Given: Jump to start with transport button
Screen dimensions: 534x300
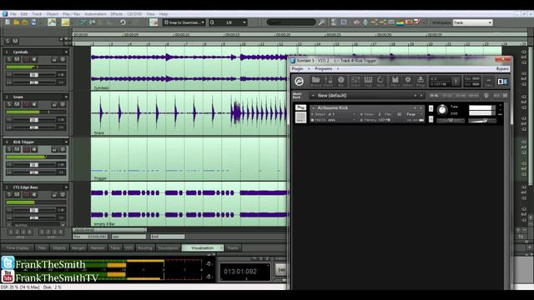Looking at the screenshot, I should (x=281, y=270).
